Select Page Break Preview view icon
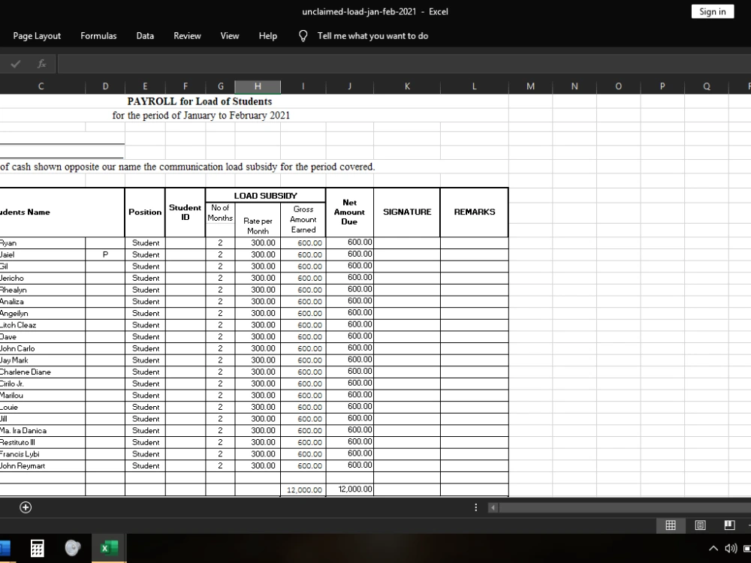751x563 pixels. pos(729,525)
